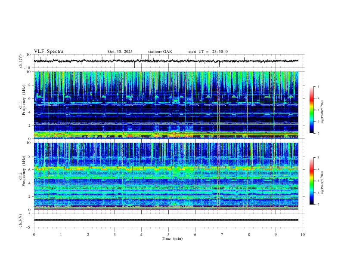Click the "6" kHz tick of ch.2 spectrogram
Screen dimensions: 341x263
[30, 170]
